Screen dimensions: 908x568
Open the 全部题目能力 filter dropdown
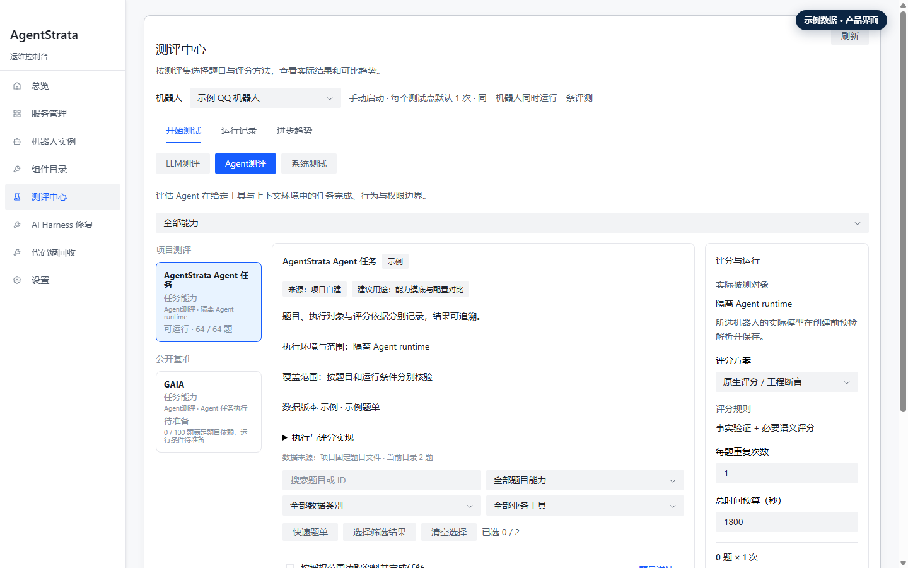[x=585, y=480]
